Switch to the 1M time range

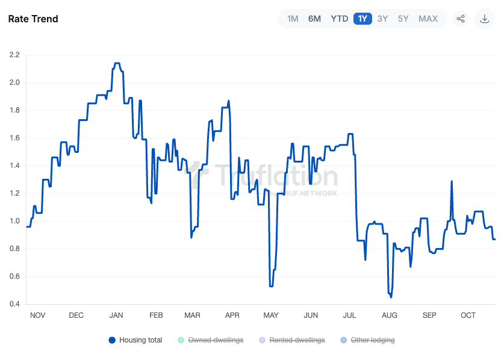(292, 19)
